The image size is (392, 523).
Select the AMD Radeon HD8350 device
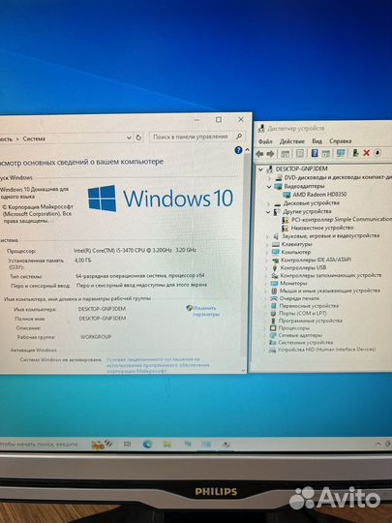coord(319,195)
